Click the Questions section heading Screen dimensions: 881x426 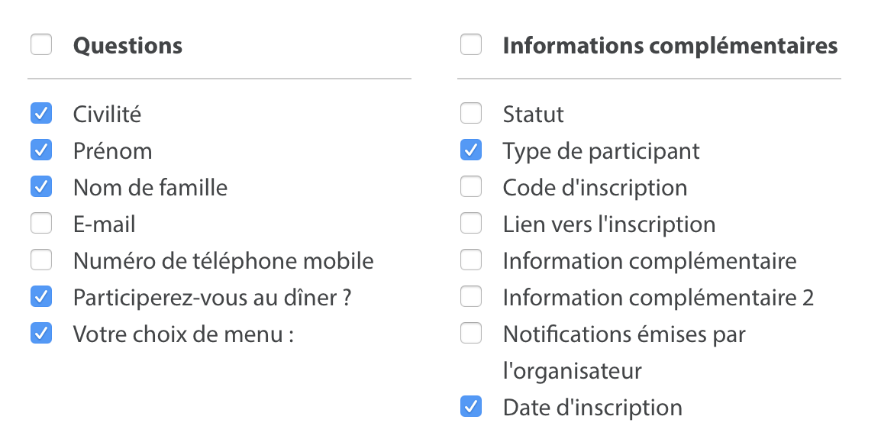coord(127,46)
